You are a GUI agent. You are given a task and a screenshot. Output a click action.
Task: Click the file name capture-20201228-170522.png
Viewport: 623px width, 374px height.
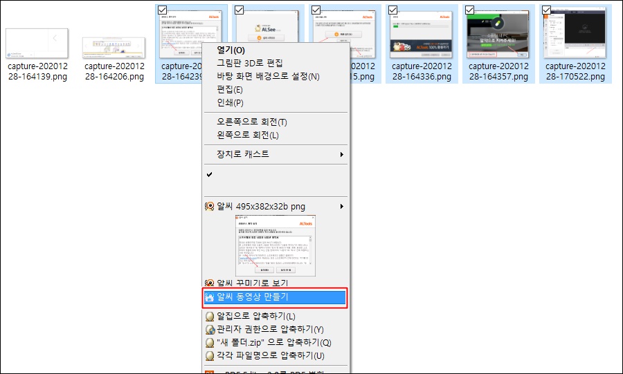[x=575, y=71]
